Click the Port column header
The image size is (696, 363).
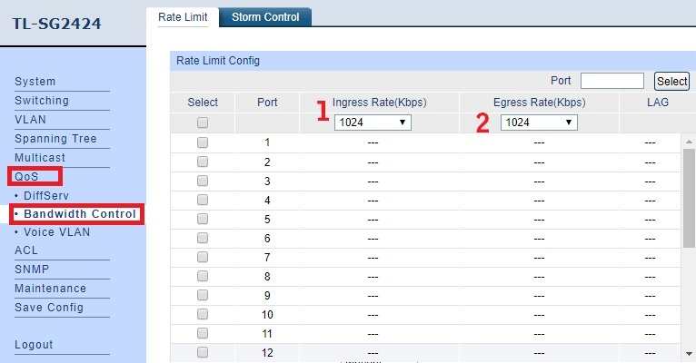click(267, 103)
